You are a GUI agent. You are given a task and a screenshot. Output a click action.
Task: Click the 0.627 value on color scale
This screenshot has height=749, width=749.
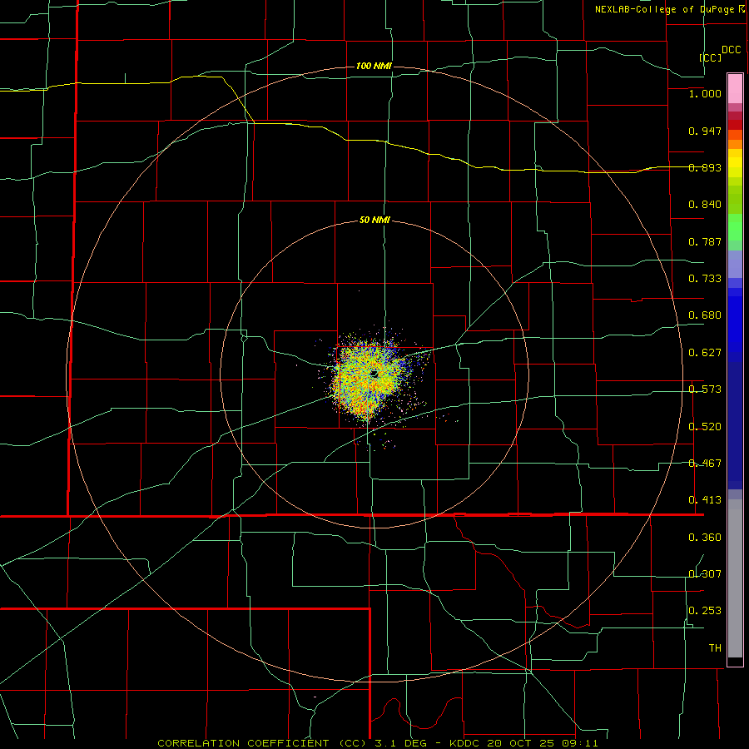[x=705, y=353]
